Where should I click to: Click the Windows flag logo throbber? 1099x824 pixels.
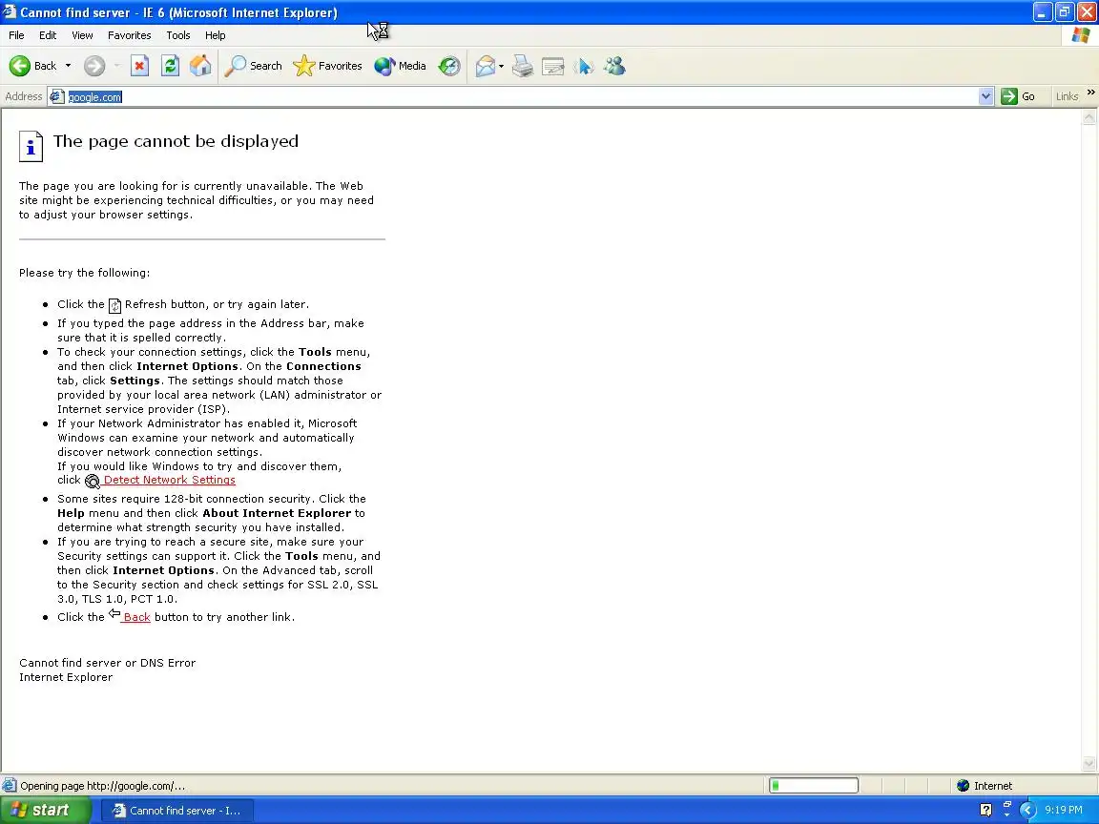pyautogui.click(x=1080, y=35)
